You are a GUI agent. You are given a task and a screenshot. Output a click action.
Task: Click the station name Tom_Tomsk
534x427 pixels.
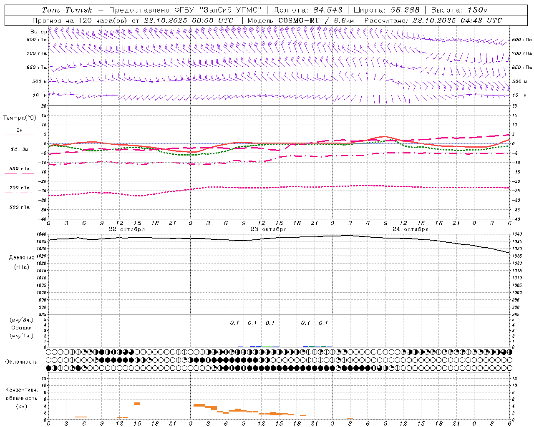coord(67,10)
